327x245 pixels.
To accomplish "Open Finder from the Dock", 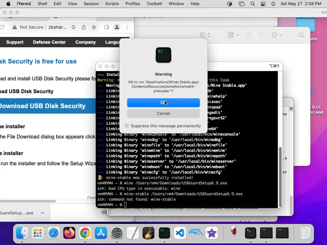I will click(x=22, y=233).
